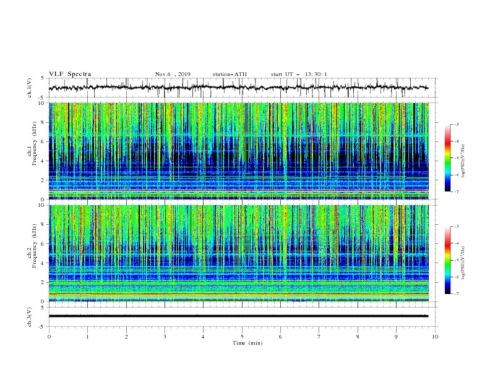The height and width of the screenshot is (378, 490).
Task: Click the ch.1 spectrogram panel
Action: (x=238, y=151)
